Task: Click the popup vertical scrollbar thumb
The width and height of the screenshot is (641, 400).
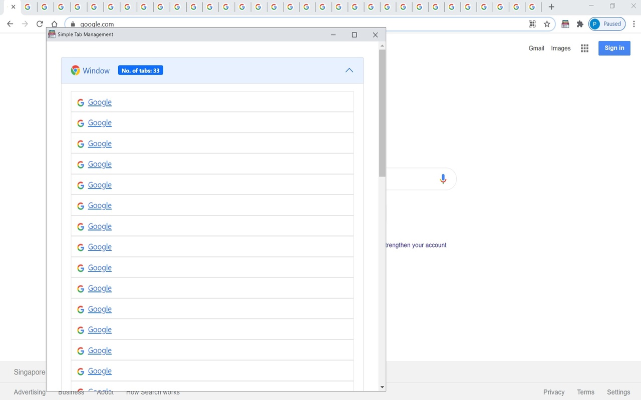Action: pyautogui.click(x=382, y=113)
